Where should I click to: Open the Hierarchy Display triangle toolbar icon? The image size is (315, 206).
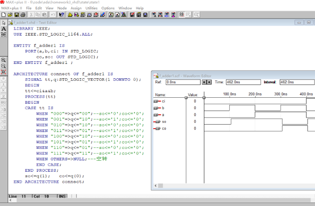point(70,14)
